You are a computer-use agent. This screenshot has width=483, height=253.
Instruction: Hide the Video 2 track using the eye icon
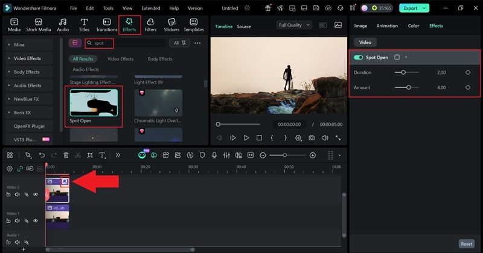[36, 195]
